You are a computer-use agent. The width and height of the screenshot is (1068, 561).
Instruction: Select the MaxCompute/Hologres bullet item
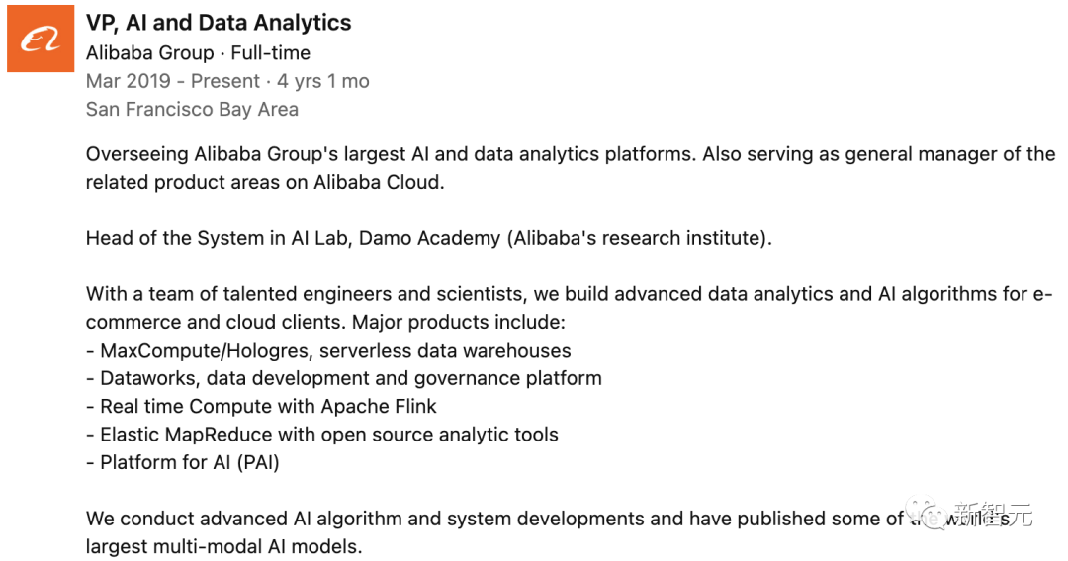[x=328, y=351]
